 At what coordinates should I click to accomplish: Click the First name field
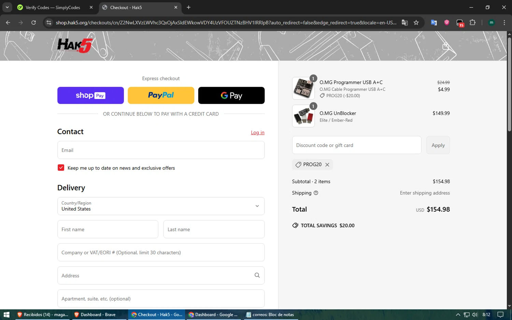pyautogui.click(x=108, y=229)
